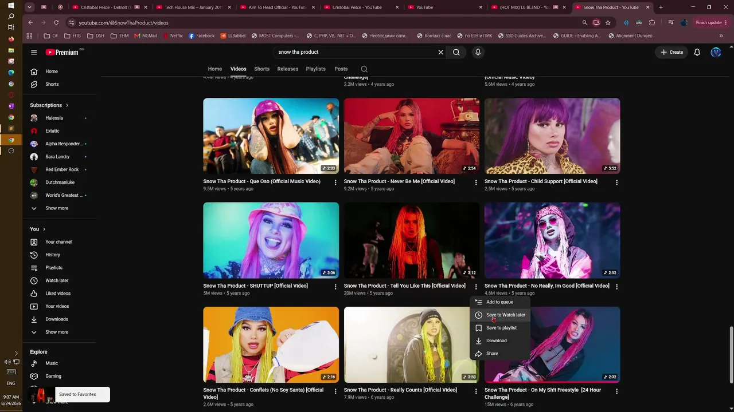Select Download in the context menu
Screen dimensions: 734x412
click(x=499, y=340)
